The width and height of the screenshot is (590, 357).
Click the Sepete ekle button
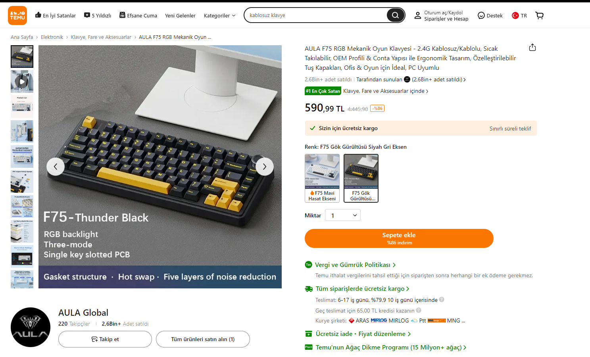[399, 238]
